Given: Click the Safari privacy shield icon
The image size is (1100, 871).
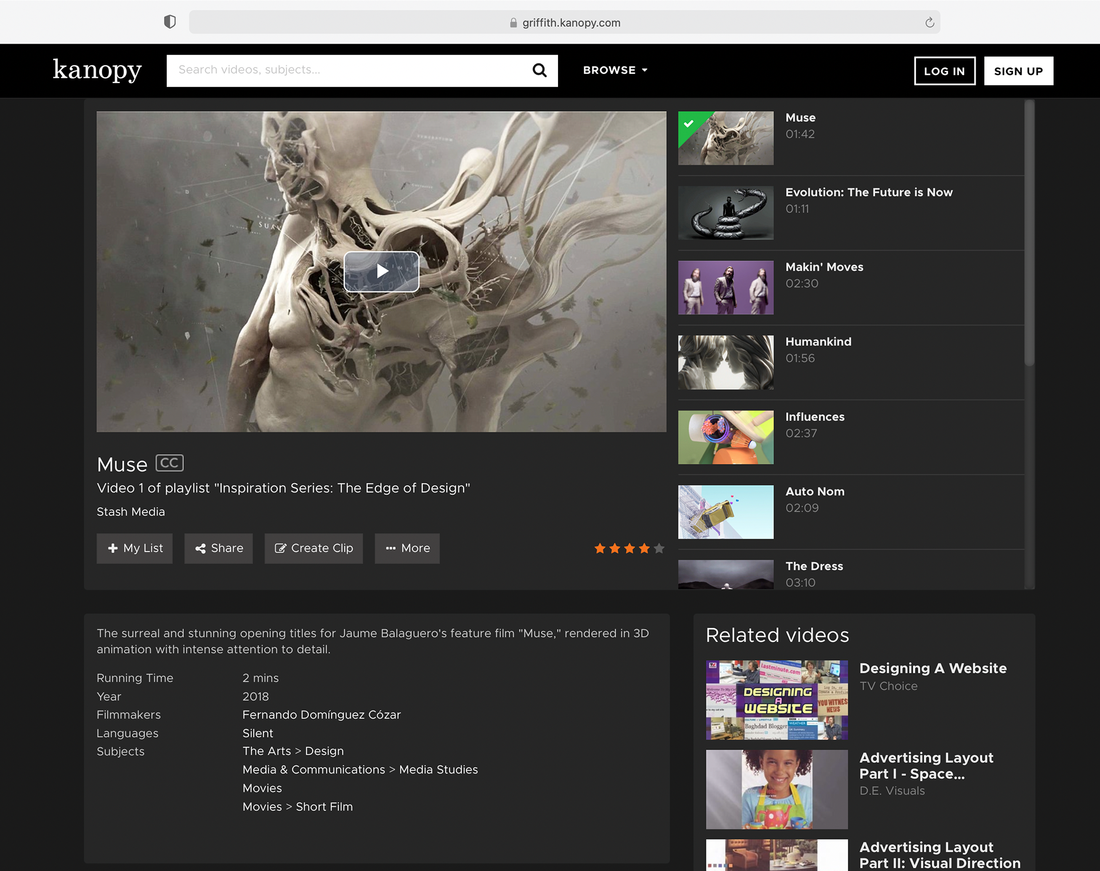Looking at the screenshot, I should tap(170, 22).
